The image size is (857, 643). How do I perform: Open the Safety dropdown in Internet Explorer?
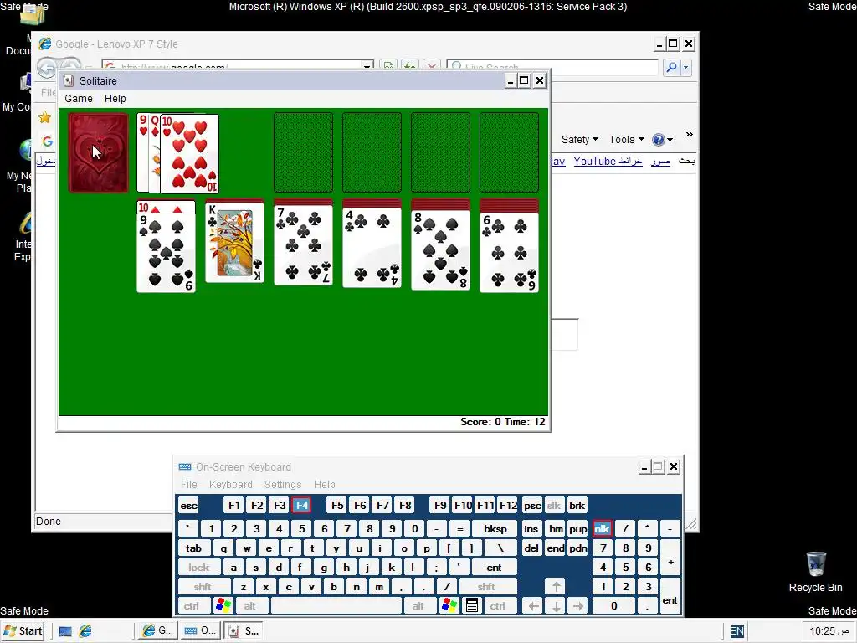[579, 140]
